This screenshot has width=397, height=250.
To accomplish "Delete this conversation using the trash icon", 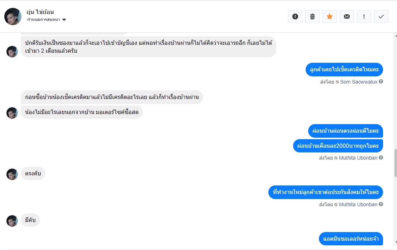I will [x=312, y=16].
